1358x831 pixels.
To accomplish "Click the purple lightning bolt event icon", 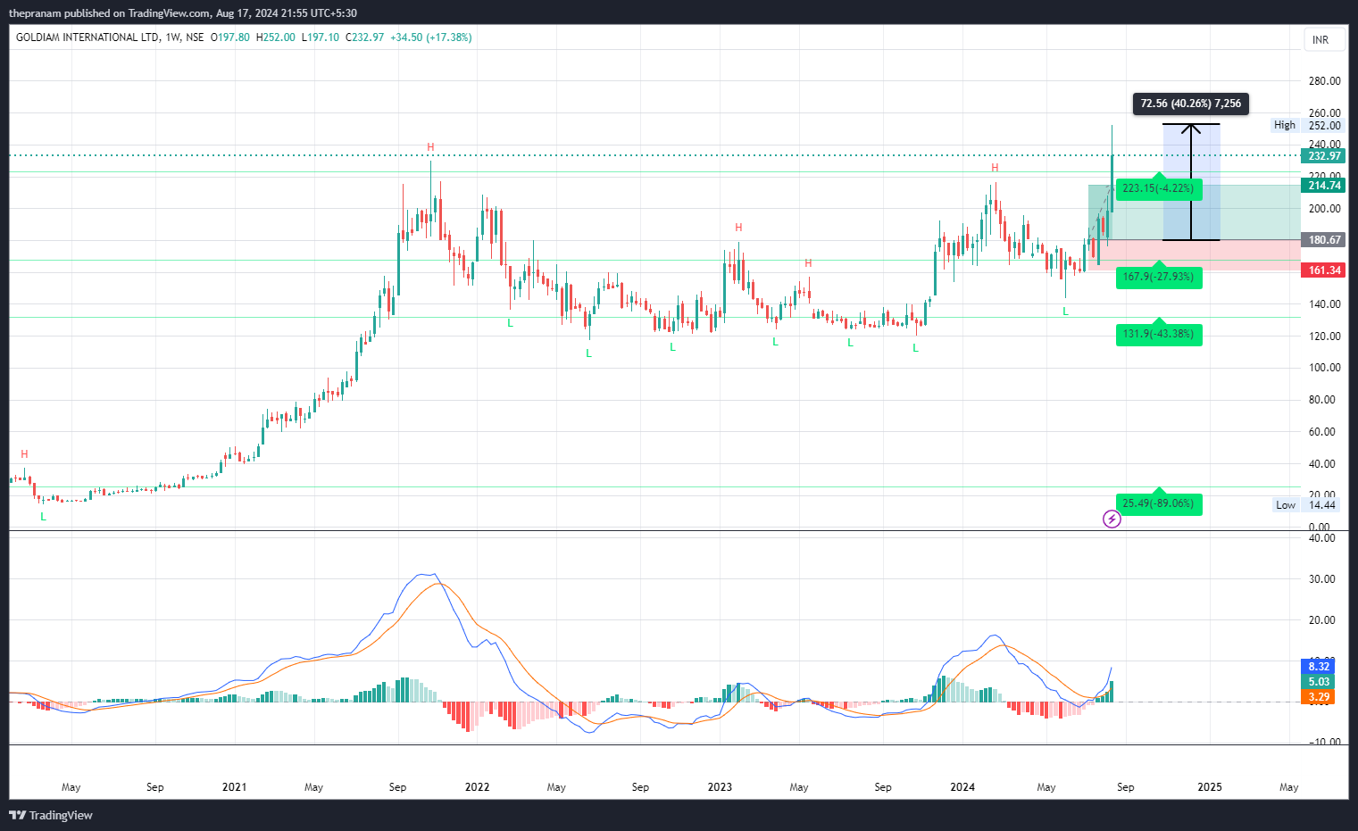I will point(1112,519).
